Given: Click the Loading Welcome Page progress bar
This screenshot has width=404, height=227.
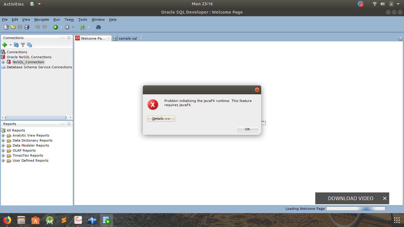Looking at the screenshot, I should 355,209.
